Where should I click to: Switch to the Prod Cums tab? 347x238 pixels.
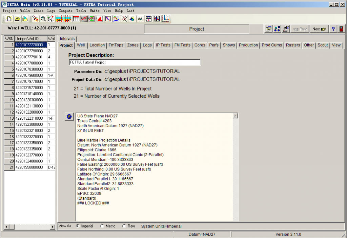pos(272,45)
